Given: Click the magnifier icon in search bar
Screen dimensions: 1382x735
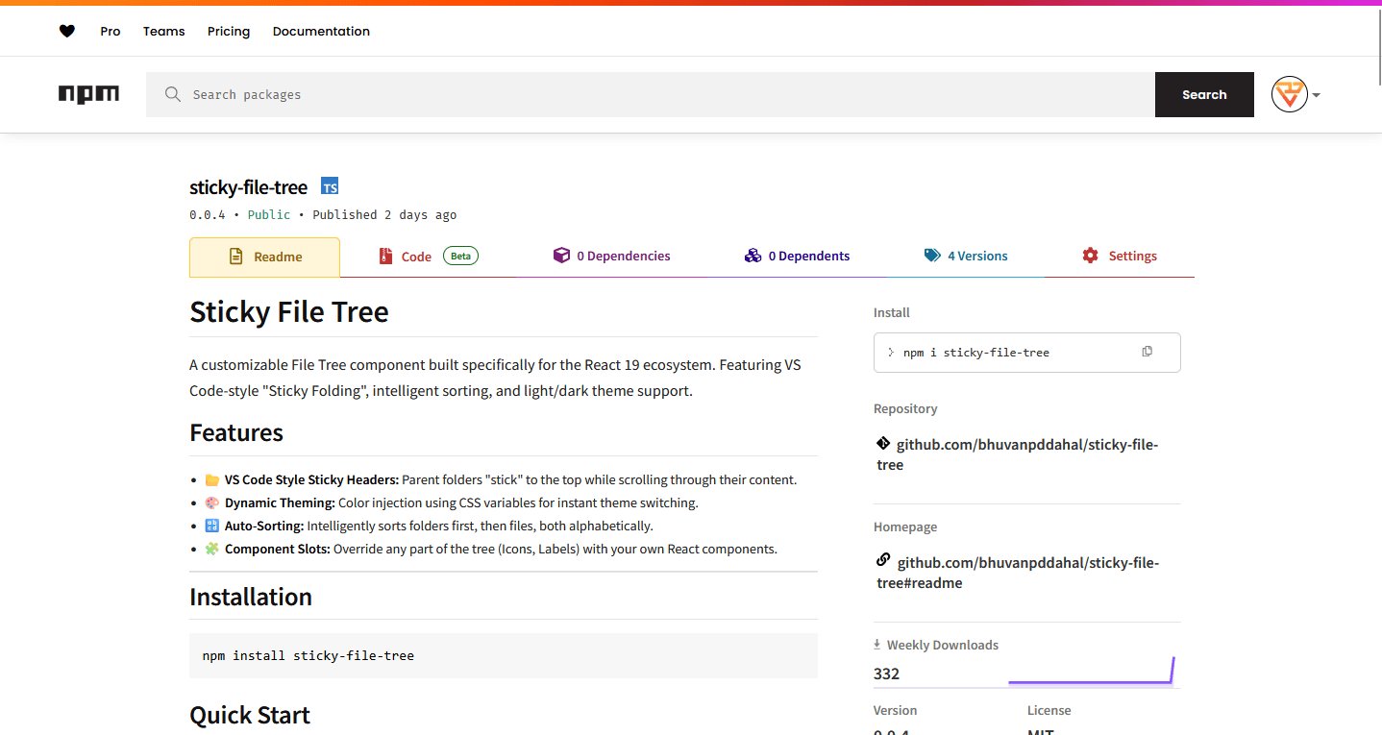Looking at the screenshot, I should (x=173, y=94).
